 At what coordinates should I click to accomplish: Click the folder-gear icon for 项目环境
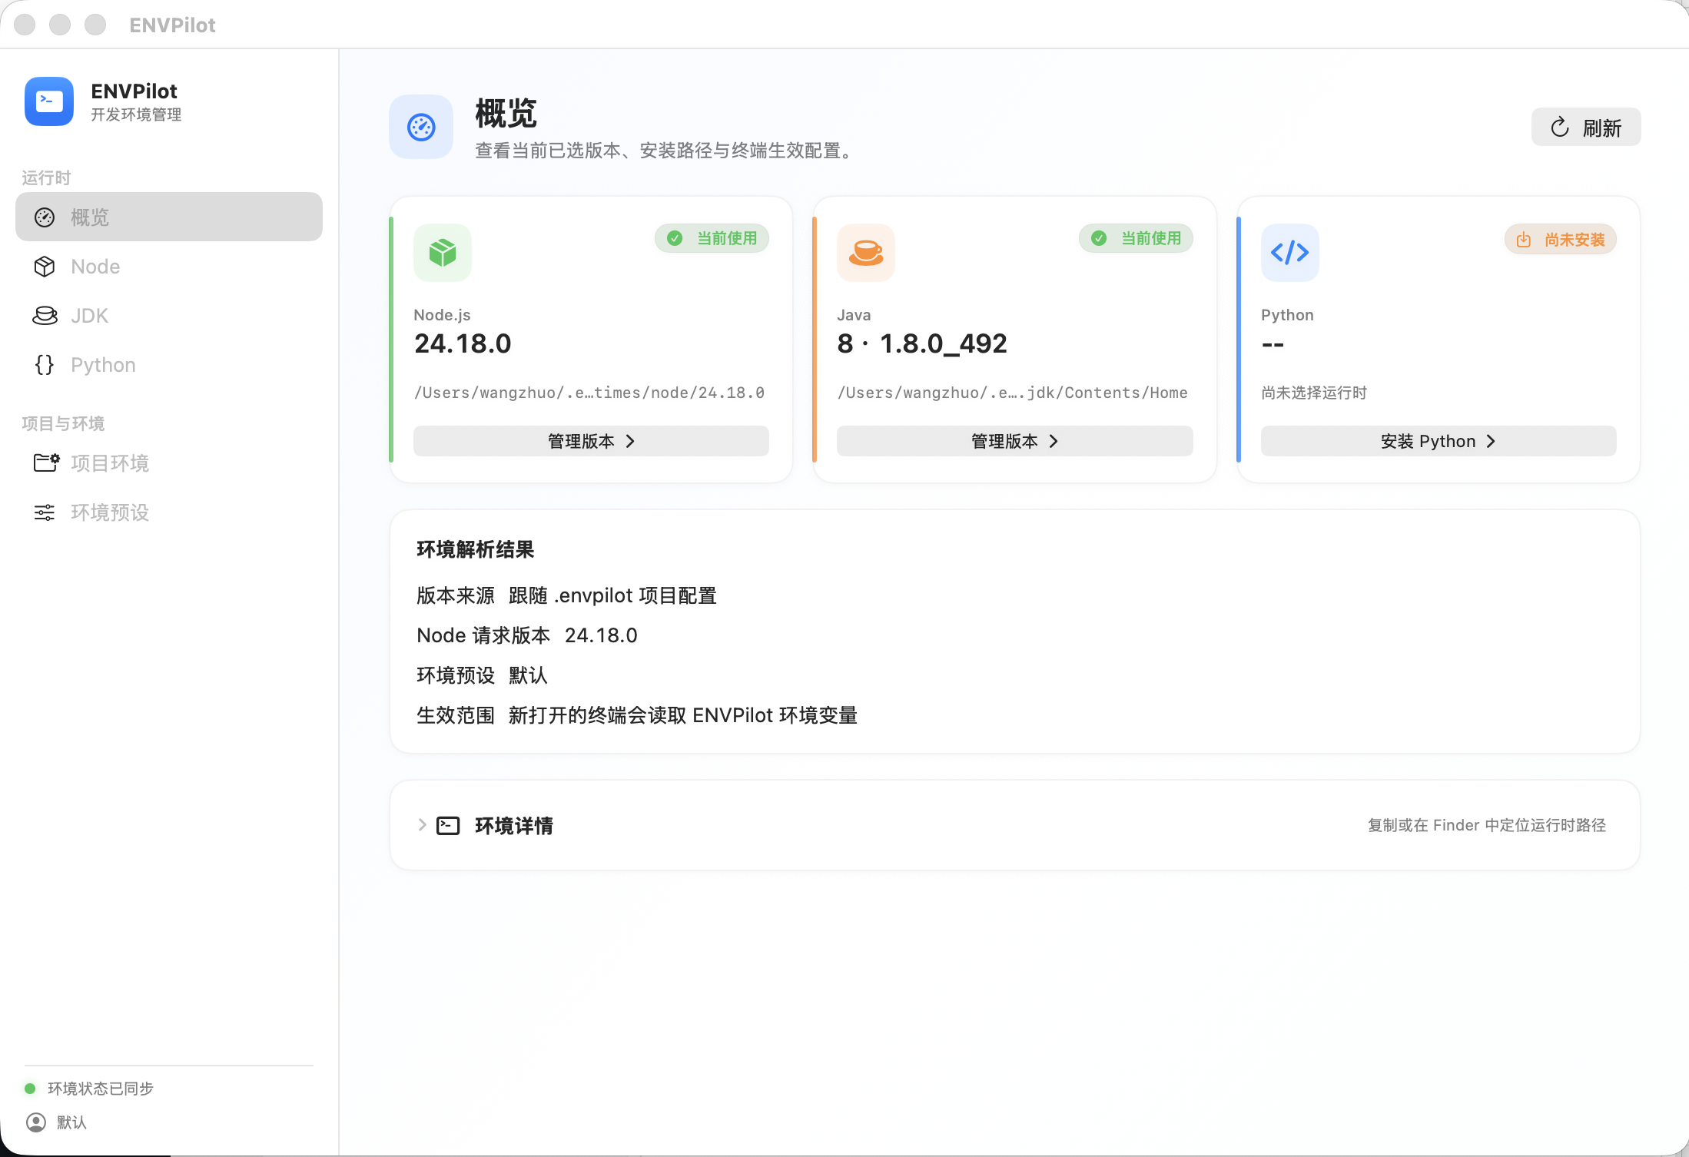pos(46,462)
